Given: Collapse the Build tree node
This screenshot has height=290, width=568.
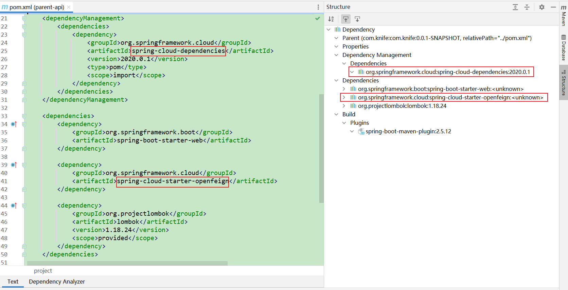Looking at the screenshot, I should click(336, 114).
